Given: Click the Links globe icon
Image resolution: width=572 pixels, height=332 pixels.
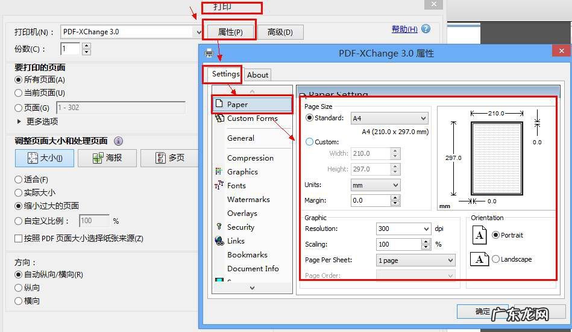Looking at the screenshot, I should (219, 241).
